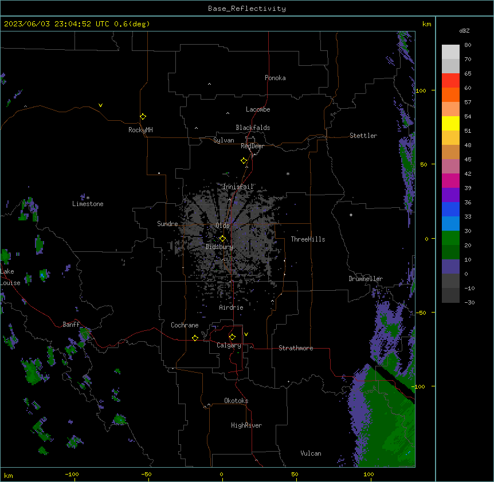
Task: Click the yellow station marker south of RedDeer
Action: coord(244,161)
